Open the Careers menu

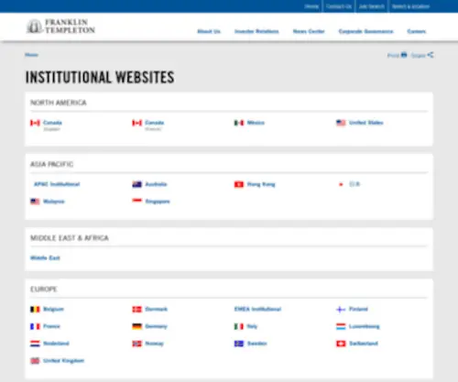(x=417, y=31)
